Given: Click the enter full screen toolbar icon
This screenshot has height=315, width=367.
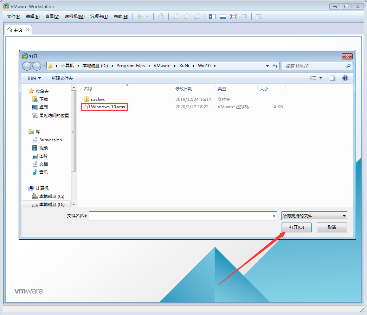Looking at the screenshot, I should click(233, 16).
